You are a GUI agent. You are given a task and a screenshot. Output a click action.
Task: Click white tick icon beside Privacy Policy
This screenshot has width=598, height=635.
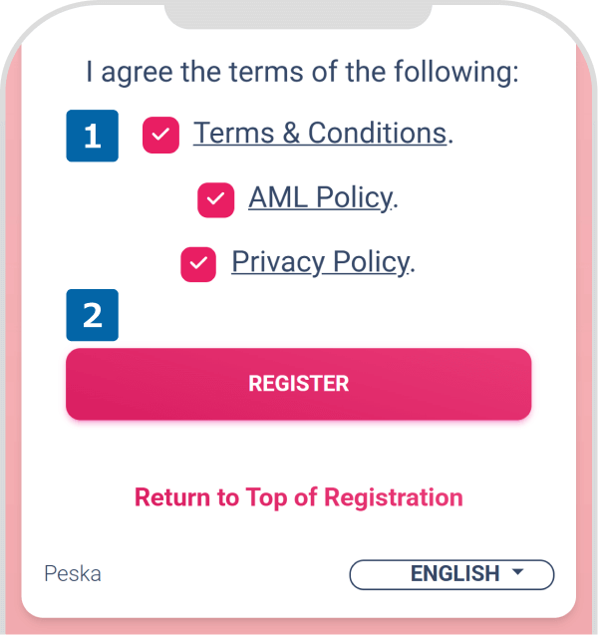coord(198,264)
